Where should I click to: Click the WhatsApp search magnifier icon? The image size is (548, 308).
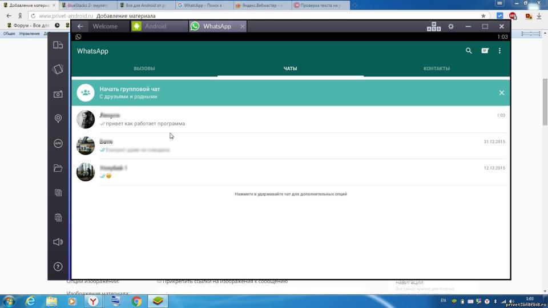[469, 51]
